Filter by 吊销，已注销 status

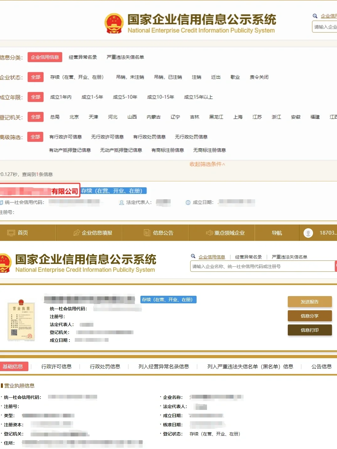168,77
